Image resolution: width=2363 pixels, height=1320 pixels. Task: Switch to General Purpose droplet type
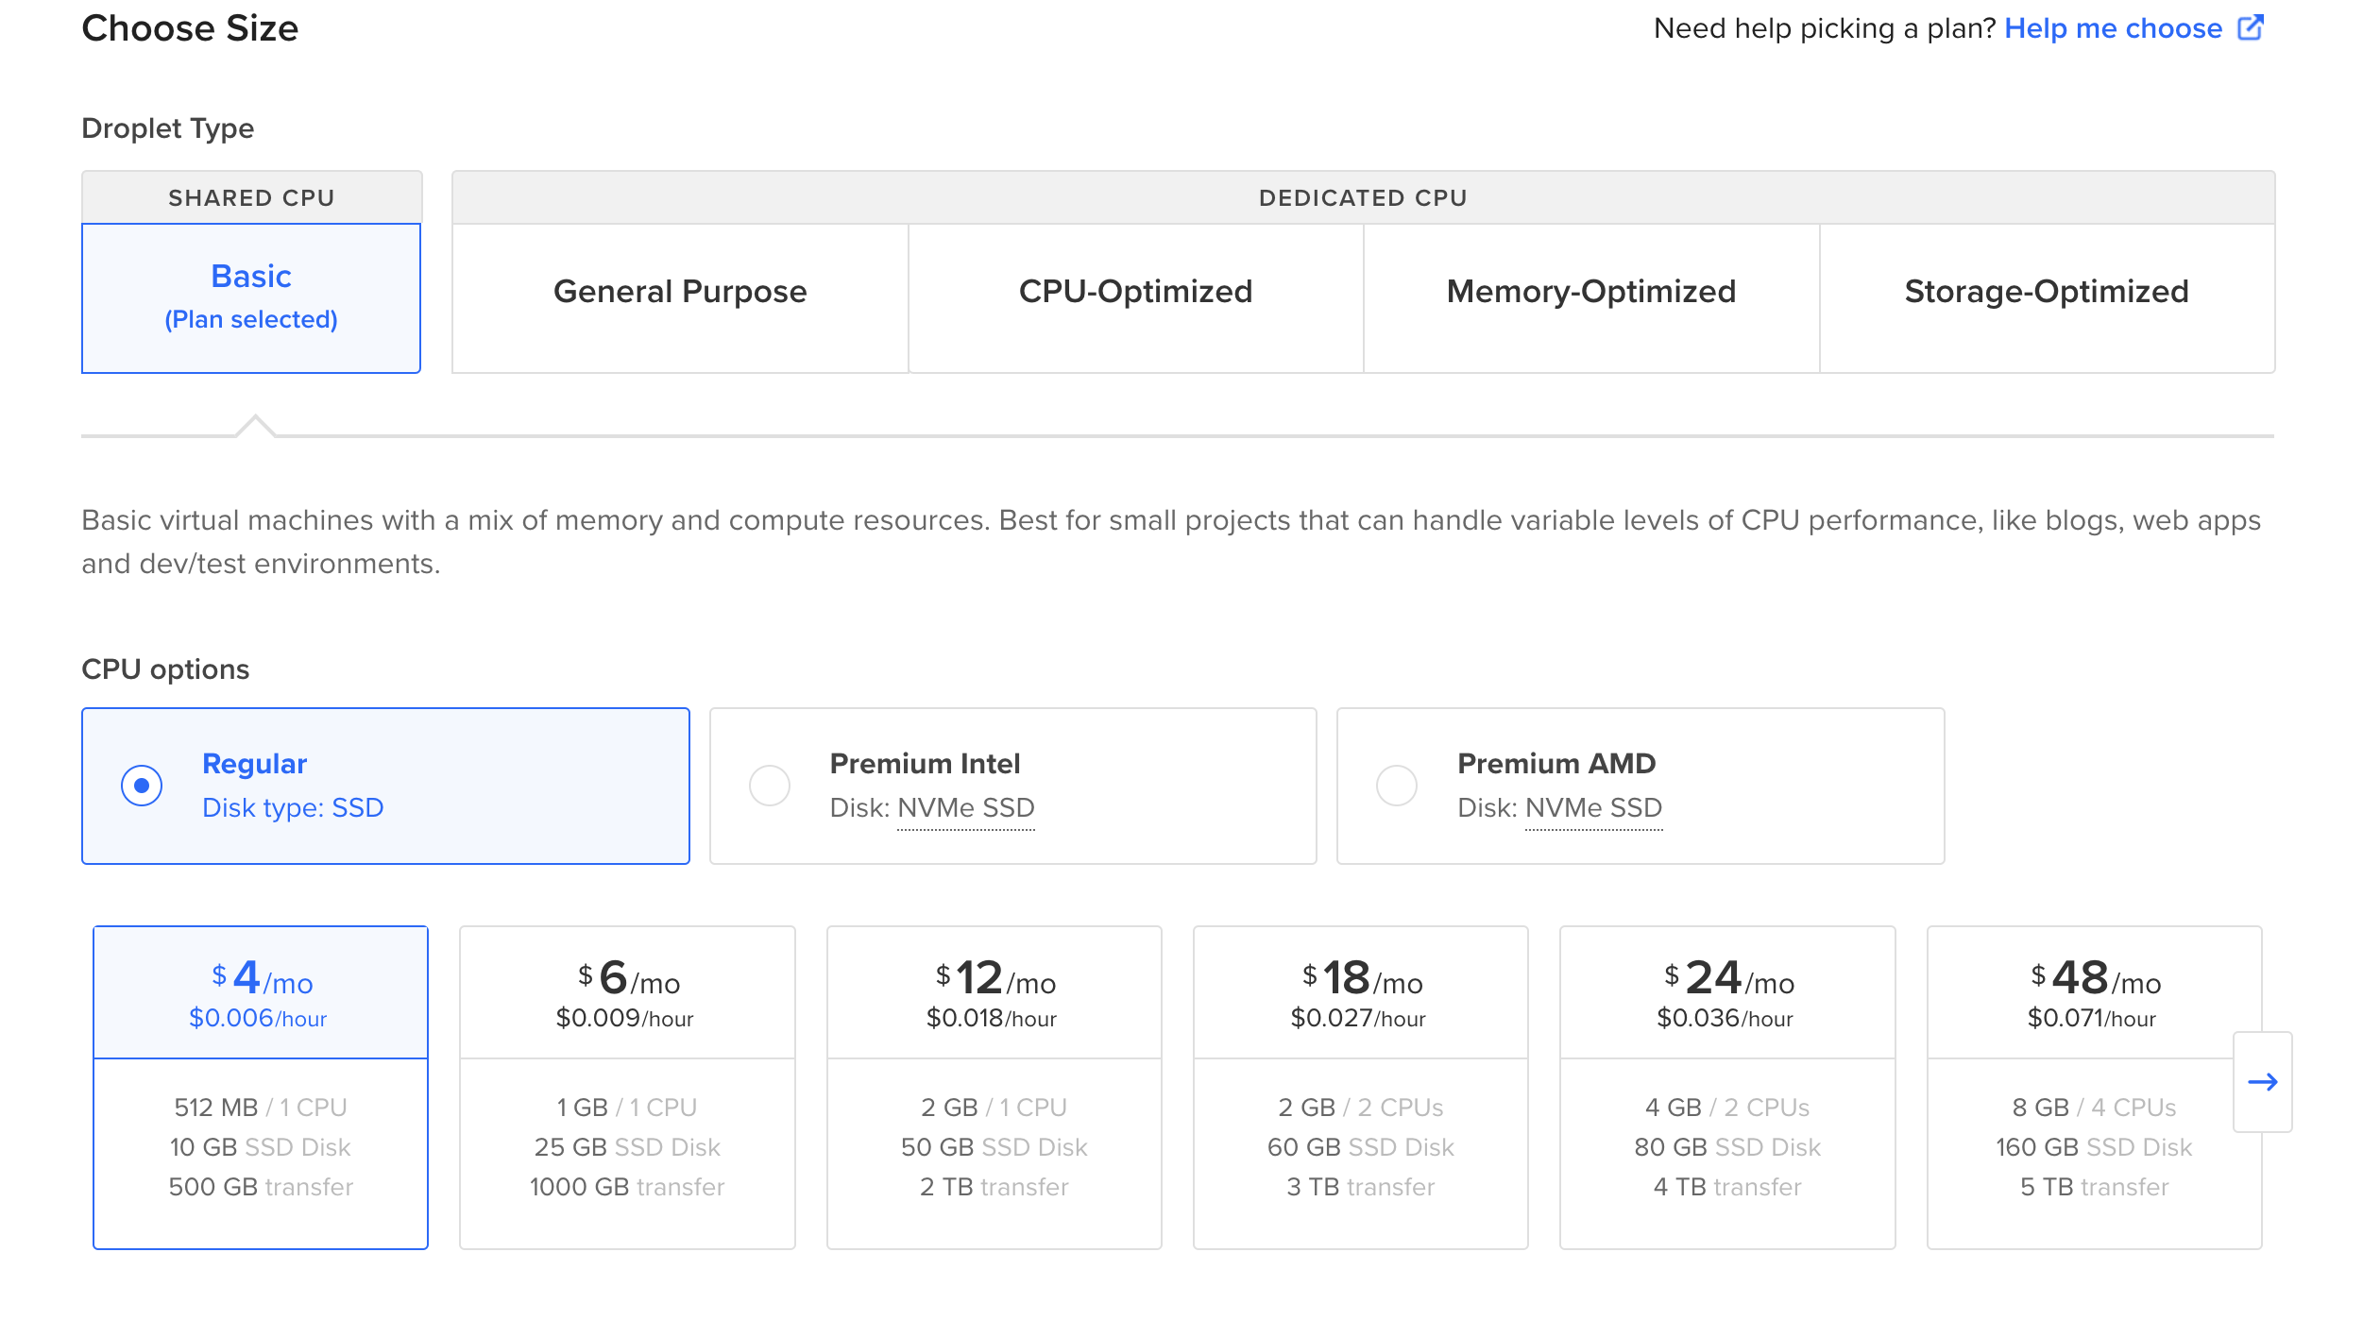680,298
